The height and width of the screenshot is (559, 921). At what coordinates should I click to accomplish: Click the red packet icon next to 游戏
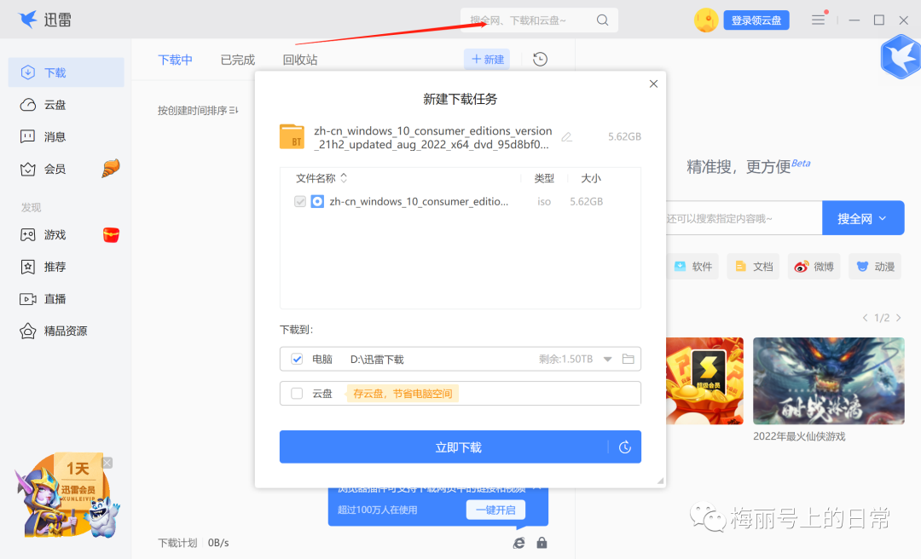[x=111, y=235]
